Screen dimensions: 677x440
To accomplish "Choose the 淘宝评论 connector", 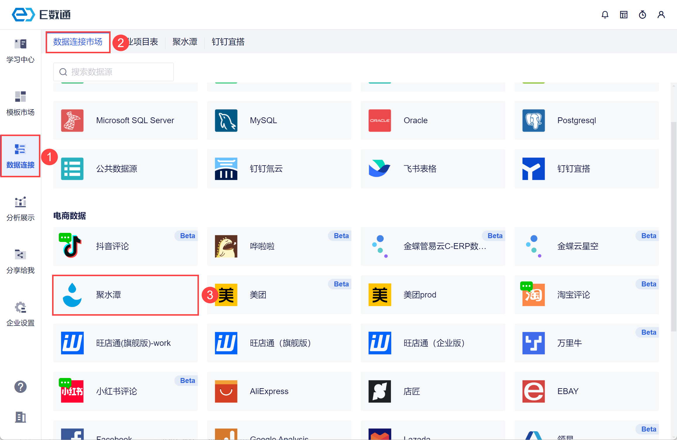I will click(586, 295).
